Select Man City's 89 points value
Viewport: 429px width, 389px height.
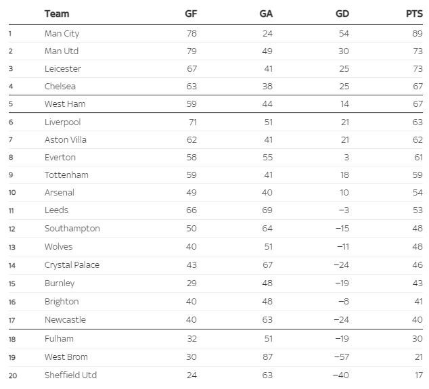417,33
